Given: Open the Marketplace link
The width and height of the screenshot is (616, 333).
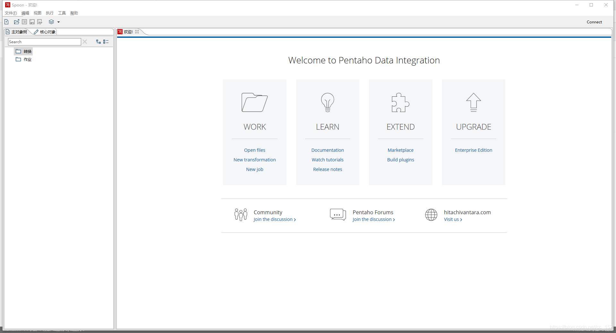Looking at the screenshot, I should click(x=400, y=150).
